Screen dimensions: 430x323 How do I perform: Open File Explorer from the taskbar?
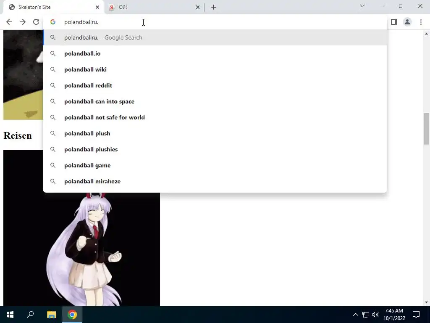51,315
